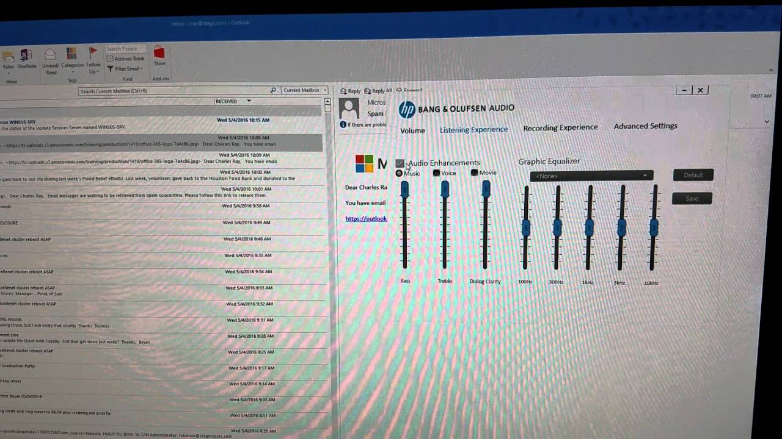Click the 10kHz equalizer slider handle
Image resolution: width=782 pixels, height=439 pixels.
coord(654,227)
